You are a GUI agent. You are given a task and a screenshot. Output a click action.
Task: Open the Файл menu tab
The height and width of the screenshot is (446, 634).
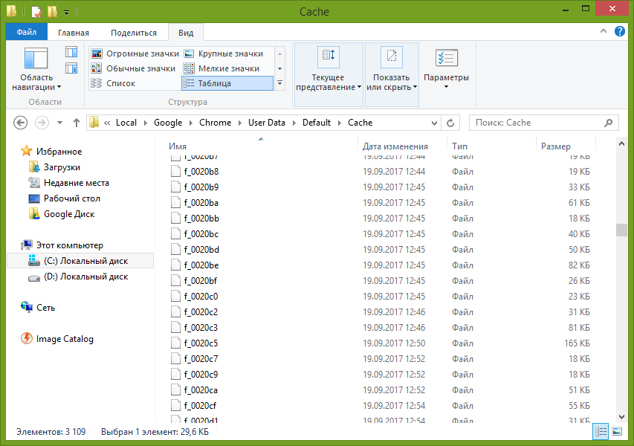pos(26,33)
